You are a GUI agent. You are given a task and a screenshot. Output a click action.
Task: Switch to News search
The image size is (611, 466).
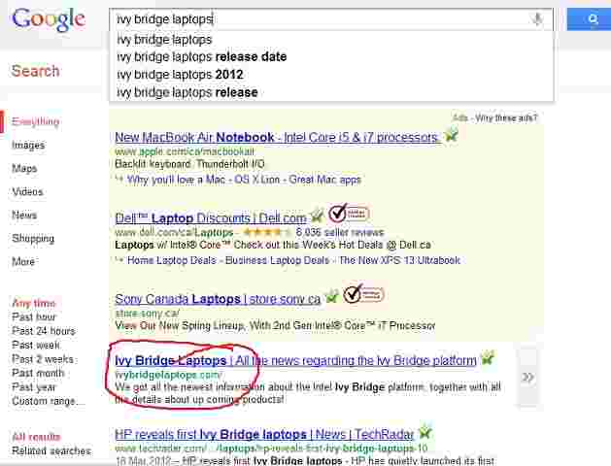(24, 215)
